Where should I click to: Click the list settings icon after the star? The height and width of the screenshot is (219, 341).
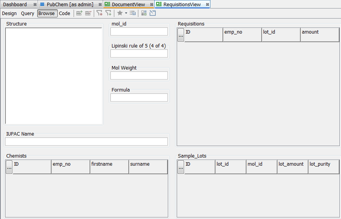pos(133,13)
